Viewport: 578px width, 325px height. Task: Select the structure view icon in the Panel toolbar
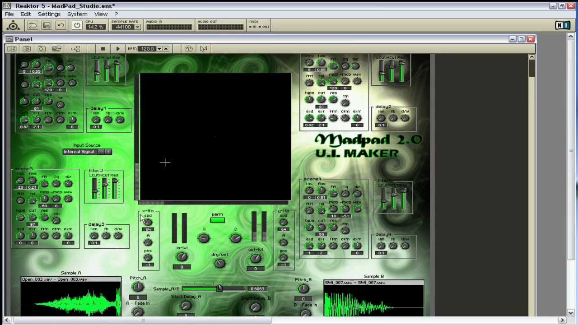point(75,48)
